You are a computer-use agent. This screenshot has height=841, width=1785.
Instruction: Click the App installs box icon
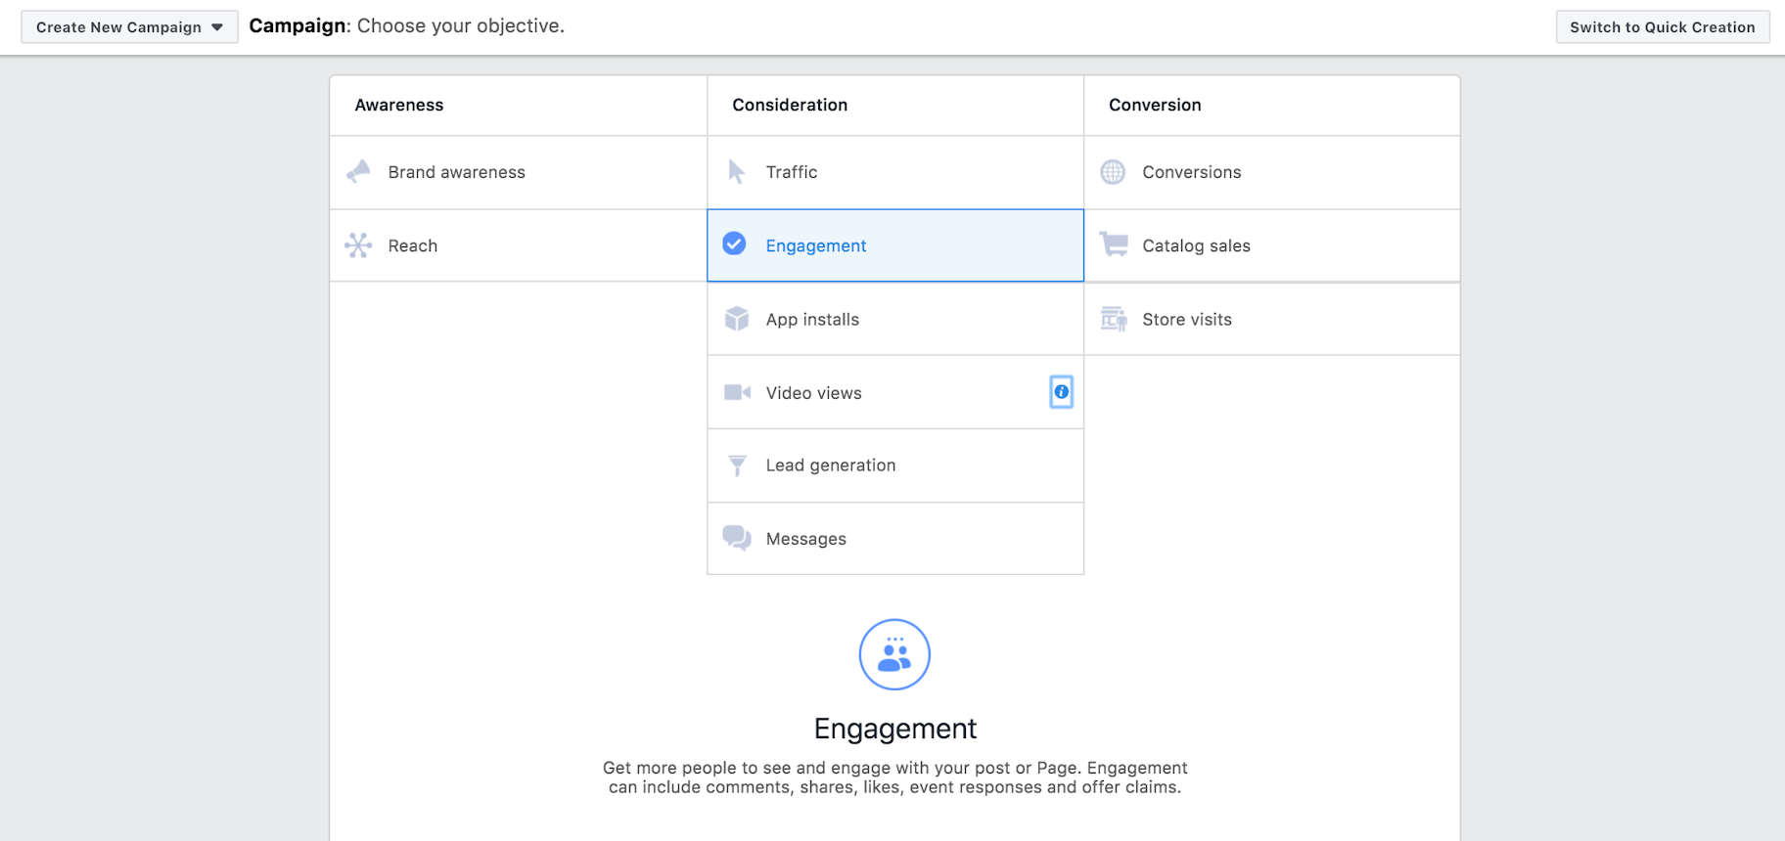click(736, 319)
